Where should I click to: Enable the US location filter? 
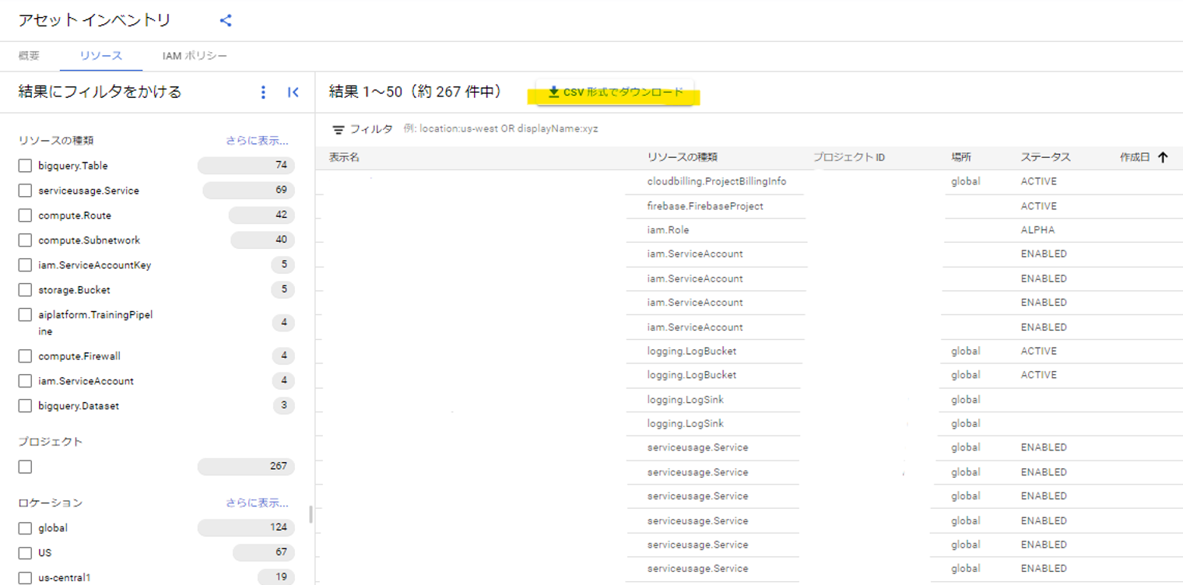click(x=23, y=552)
